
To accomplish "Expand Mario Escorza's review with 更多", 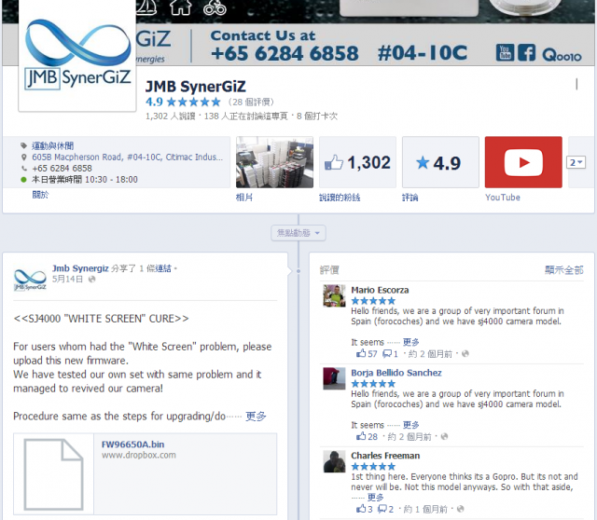I will [x=411, y=342].
